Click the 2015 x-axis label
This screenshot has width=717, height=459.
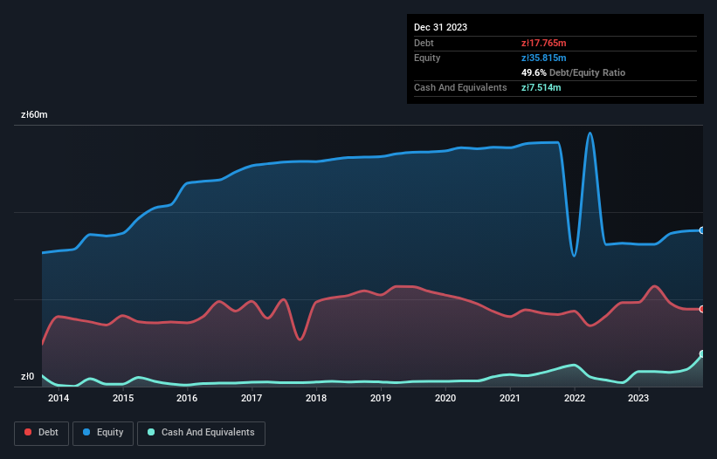coord(123,398)
